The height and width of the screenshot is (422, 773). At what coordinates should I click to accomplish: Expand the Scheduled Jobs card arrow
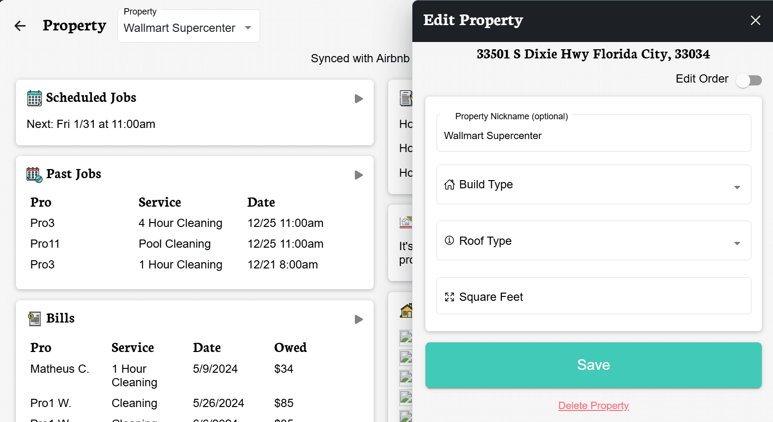(359, 99)
